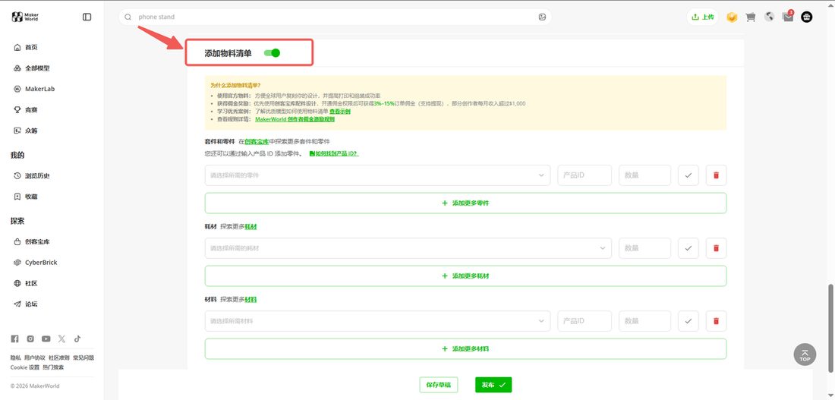Open the user avatar profile
This screenshot has height=400, width=835.
808,17
